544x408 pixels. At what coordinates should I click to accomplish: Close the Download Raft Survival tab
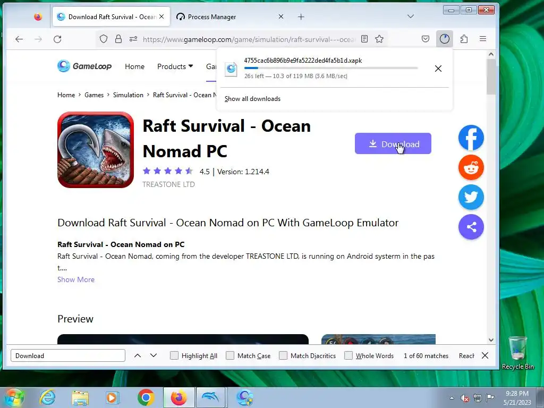pyautogui.click(x=161, y=16)
